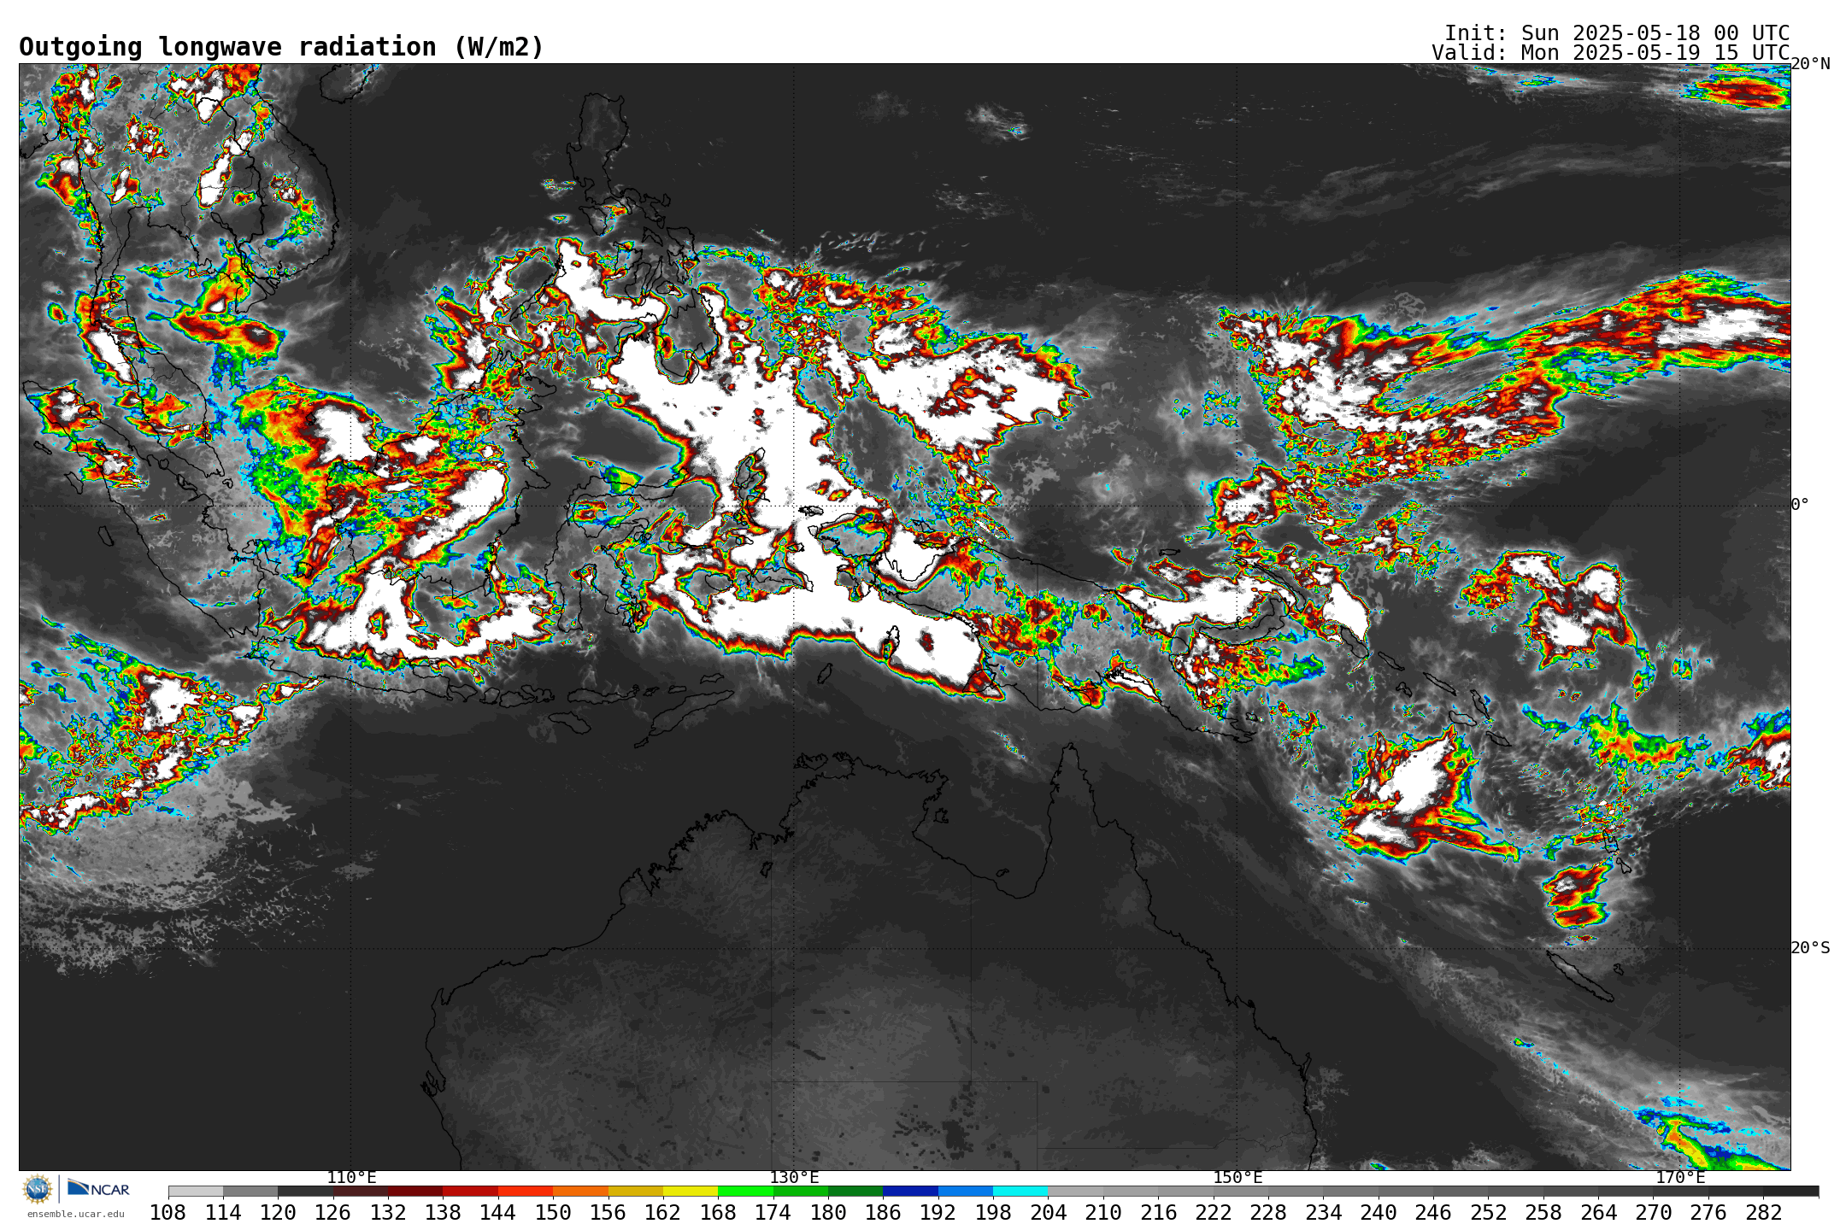Click the colorbar value 150
Image resolution: width=1846 pixels, height=1224 pixels.
pyautogui.click(x=553, y=1213)
